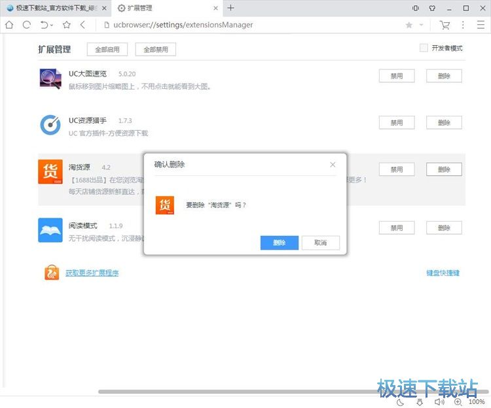Enable the 开发者模式 checkbox

point(424,48)
